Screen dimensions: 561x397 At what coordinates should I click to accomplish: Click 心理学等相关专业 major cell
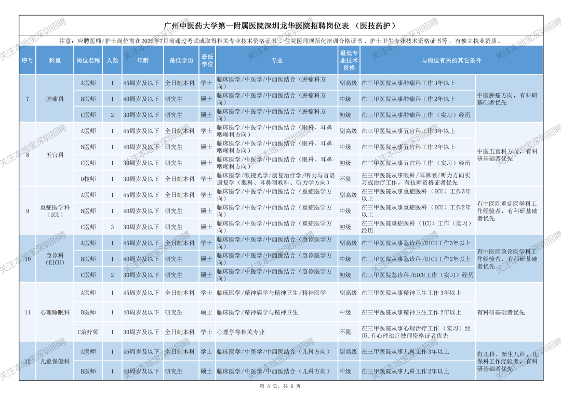point(276,332)
